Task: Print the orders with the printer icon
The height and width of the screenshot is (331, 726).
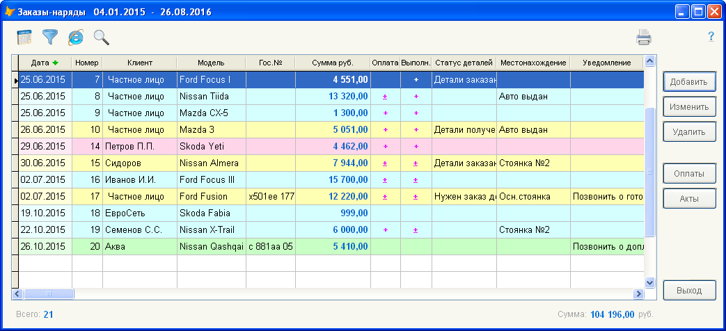Action: click(x=644, y=37)
